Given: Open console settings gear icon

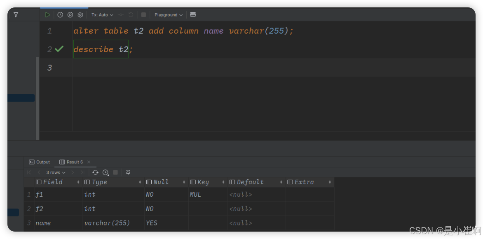Looking at the screenshot, I should coord(80,15).
